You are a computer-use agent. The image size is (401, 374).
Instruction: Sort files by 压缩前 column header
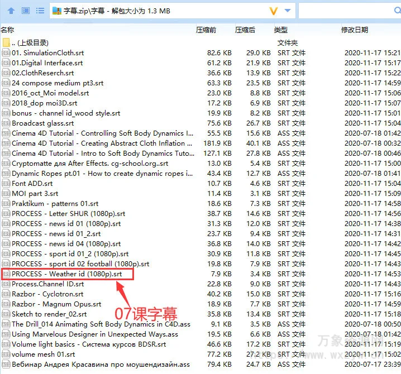206,30
